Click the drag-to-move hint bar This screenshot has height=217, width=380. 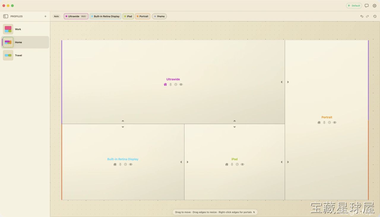click(215, 212)
